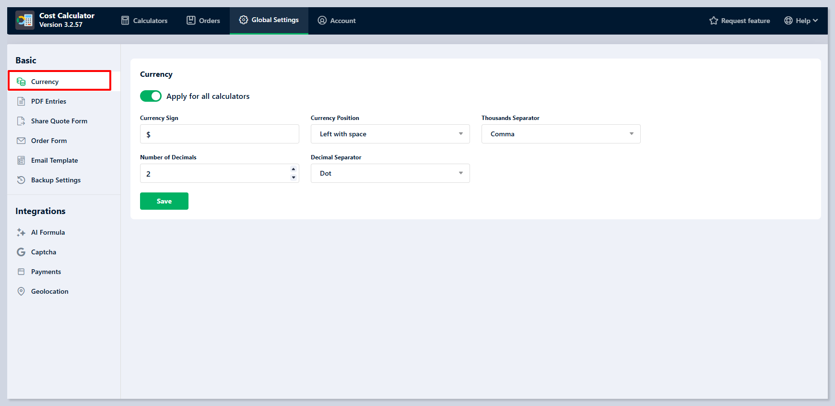Disable the Apply for all calculators toggle
Viewport: 835px width, 406px height.
[151, 96]
